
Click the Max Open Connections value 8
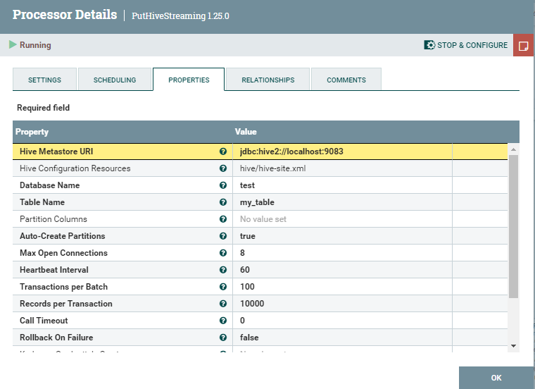(x=242, y=253)
